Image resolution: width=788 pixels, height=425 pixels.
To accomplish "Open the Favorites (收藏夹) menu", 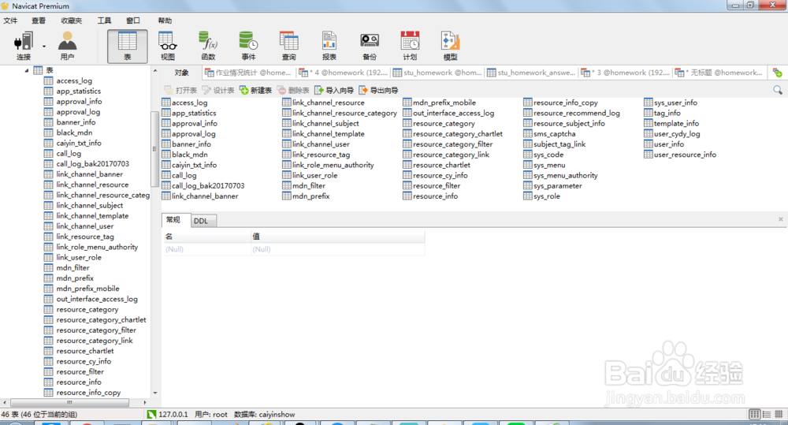I will (x=72, y=21).
